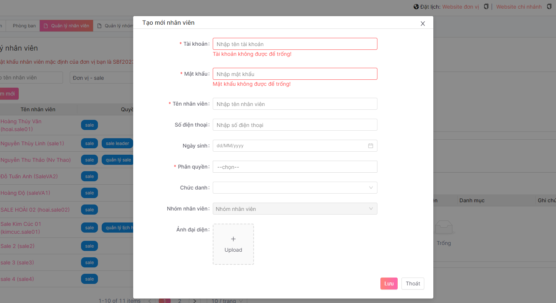Click the Tên nhân viên input field
The image size is (556, 303).
coord(295,104)
